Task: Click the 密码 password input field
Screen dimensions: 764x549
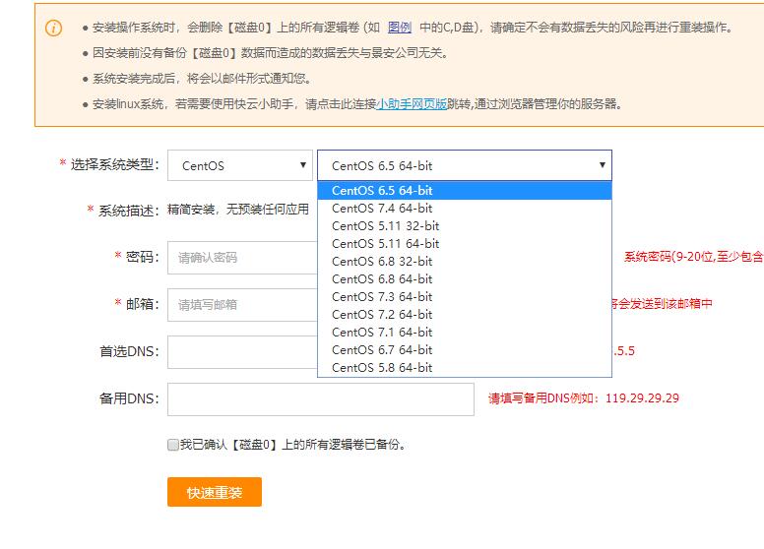Action: pyautogui.click(x=242, y=258)
